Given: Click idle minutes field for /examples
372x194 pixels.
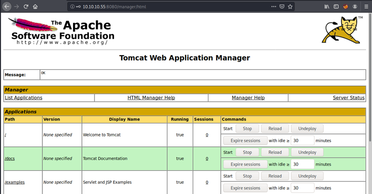Looking at the screenshot, I should pos(303,188).
